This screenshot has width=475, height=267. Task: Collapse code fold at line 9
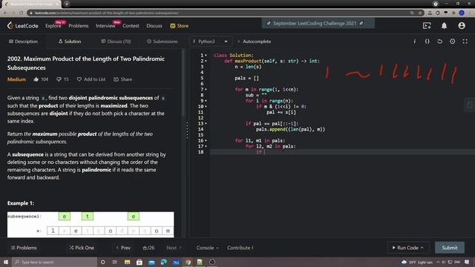point(206,101)
